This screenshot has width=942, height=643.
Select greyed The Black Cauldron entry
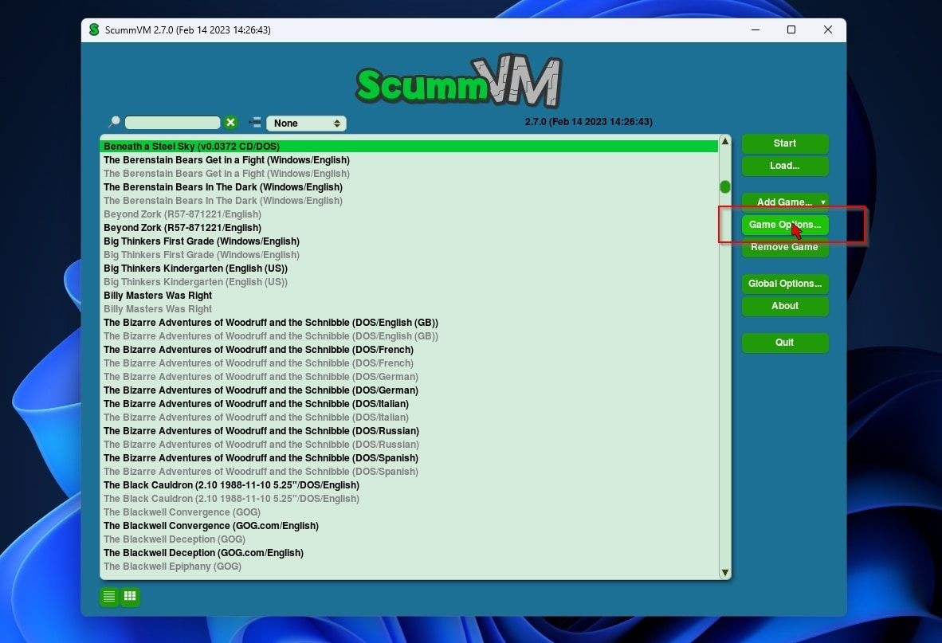click(409, 498)
